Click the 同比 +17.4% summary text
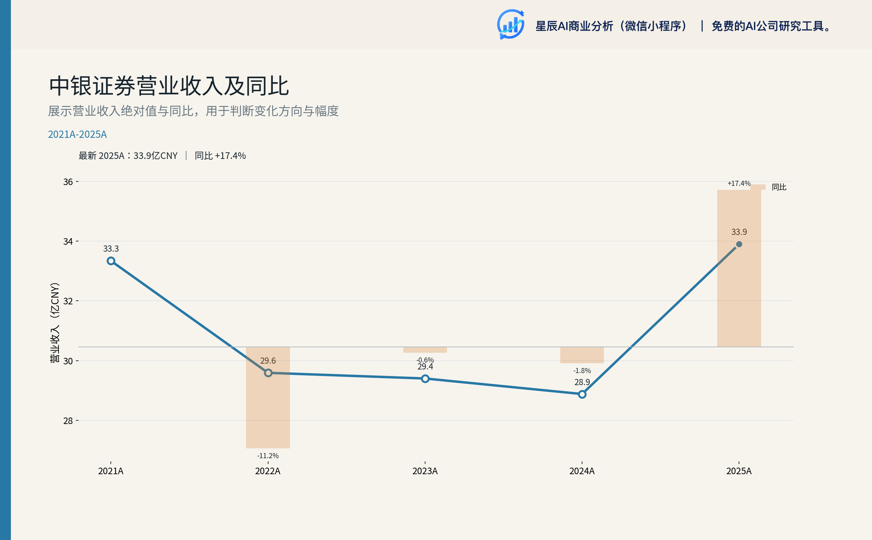 click(220, 156)
